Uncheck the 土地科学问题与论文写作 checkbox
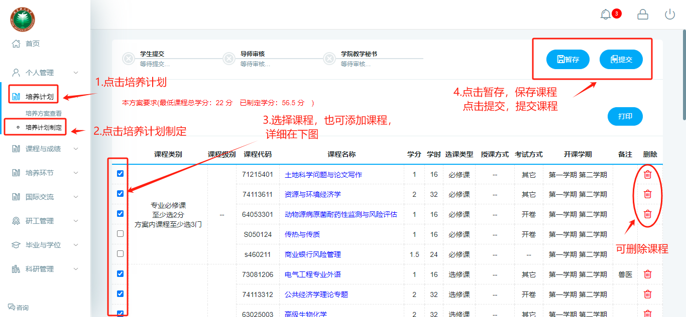The width and height of the screenshot is (686, 317). [x=120, y=174]
